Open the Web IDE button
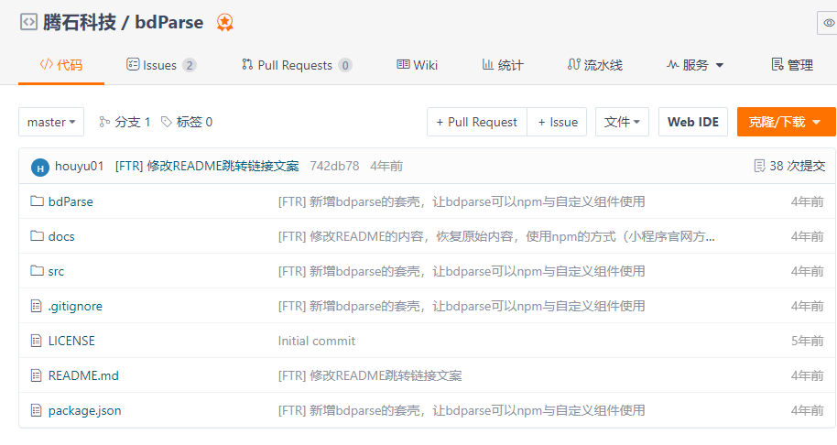The image size is (837, 445). point(693,122)
